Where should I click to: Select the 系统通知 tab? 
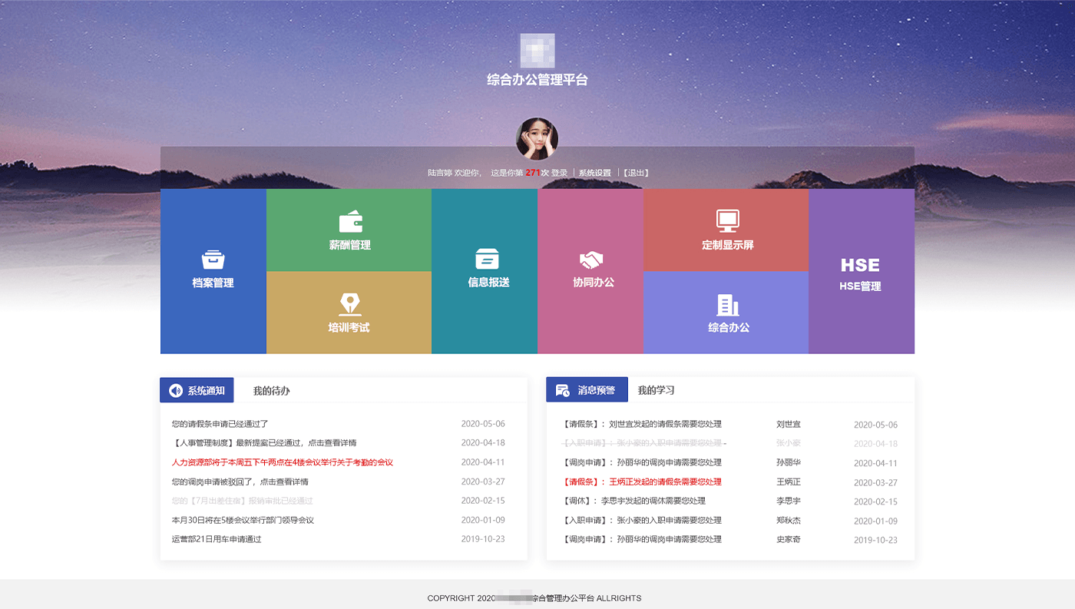point(197,390)
